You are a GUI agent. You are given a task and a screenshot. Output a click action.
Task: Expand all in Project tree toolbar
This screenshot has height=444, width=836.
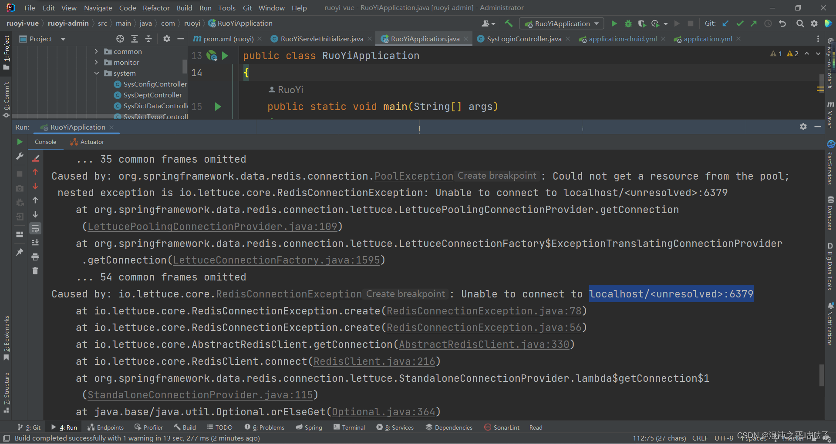click(x=135, y=39)
